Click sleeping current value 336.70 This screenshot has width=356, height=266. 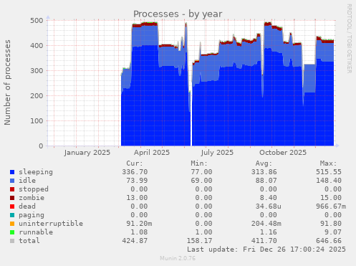click(x=135, y=172)
